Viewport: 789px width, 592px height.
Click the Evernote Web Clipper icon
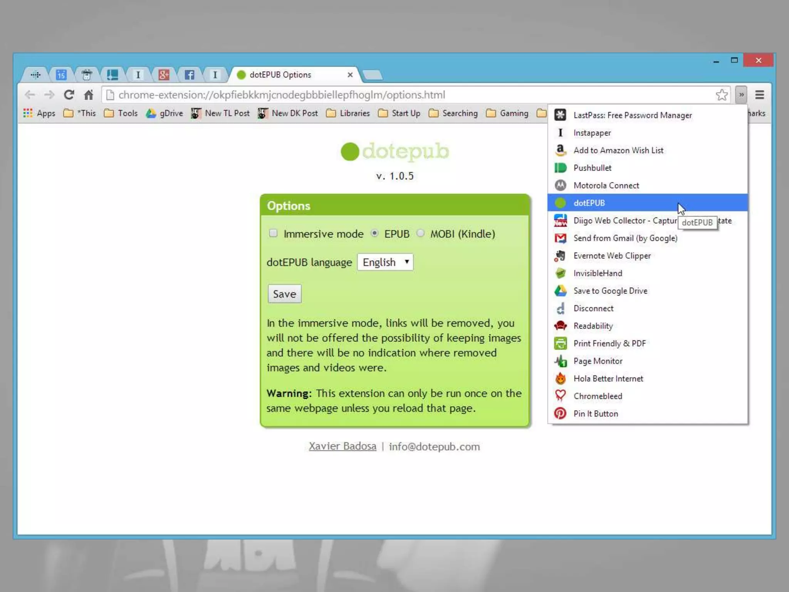point(561,256)
